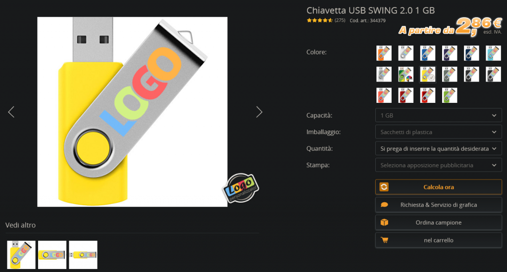Open review count link (275)
This screenshot has height=272, width=507.
pos(340,20)
